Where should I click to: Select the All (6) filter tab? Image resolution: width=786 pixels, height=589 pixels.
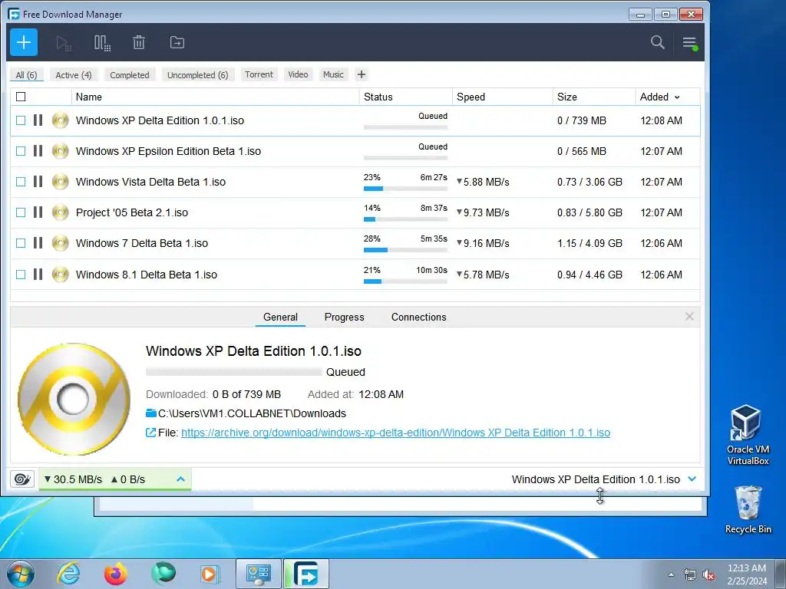click(27, 74)
